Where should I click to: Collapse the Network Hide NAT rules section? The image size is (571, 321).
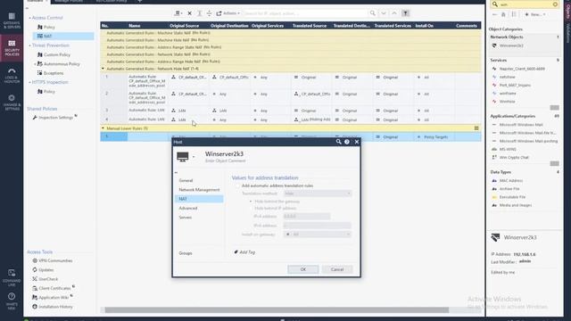[103, 69]
